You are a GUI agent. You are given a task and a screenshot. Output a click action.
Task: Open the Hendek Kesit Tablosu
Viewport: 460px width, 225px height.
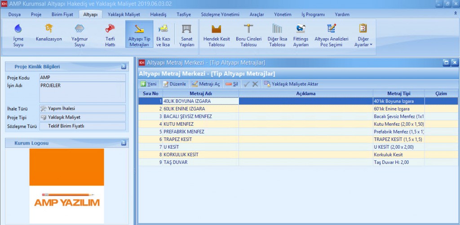[x=217, y=35]
